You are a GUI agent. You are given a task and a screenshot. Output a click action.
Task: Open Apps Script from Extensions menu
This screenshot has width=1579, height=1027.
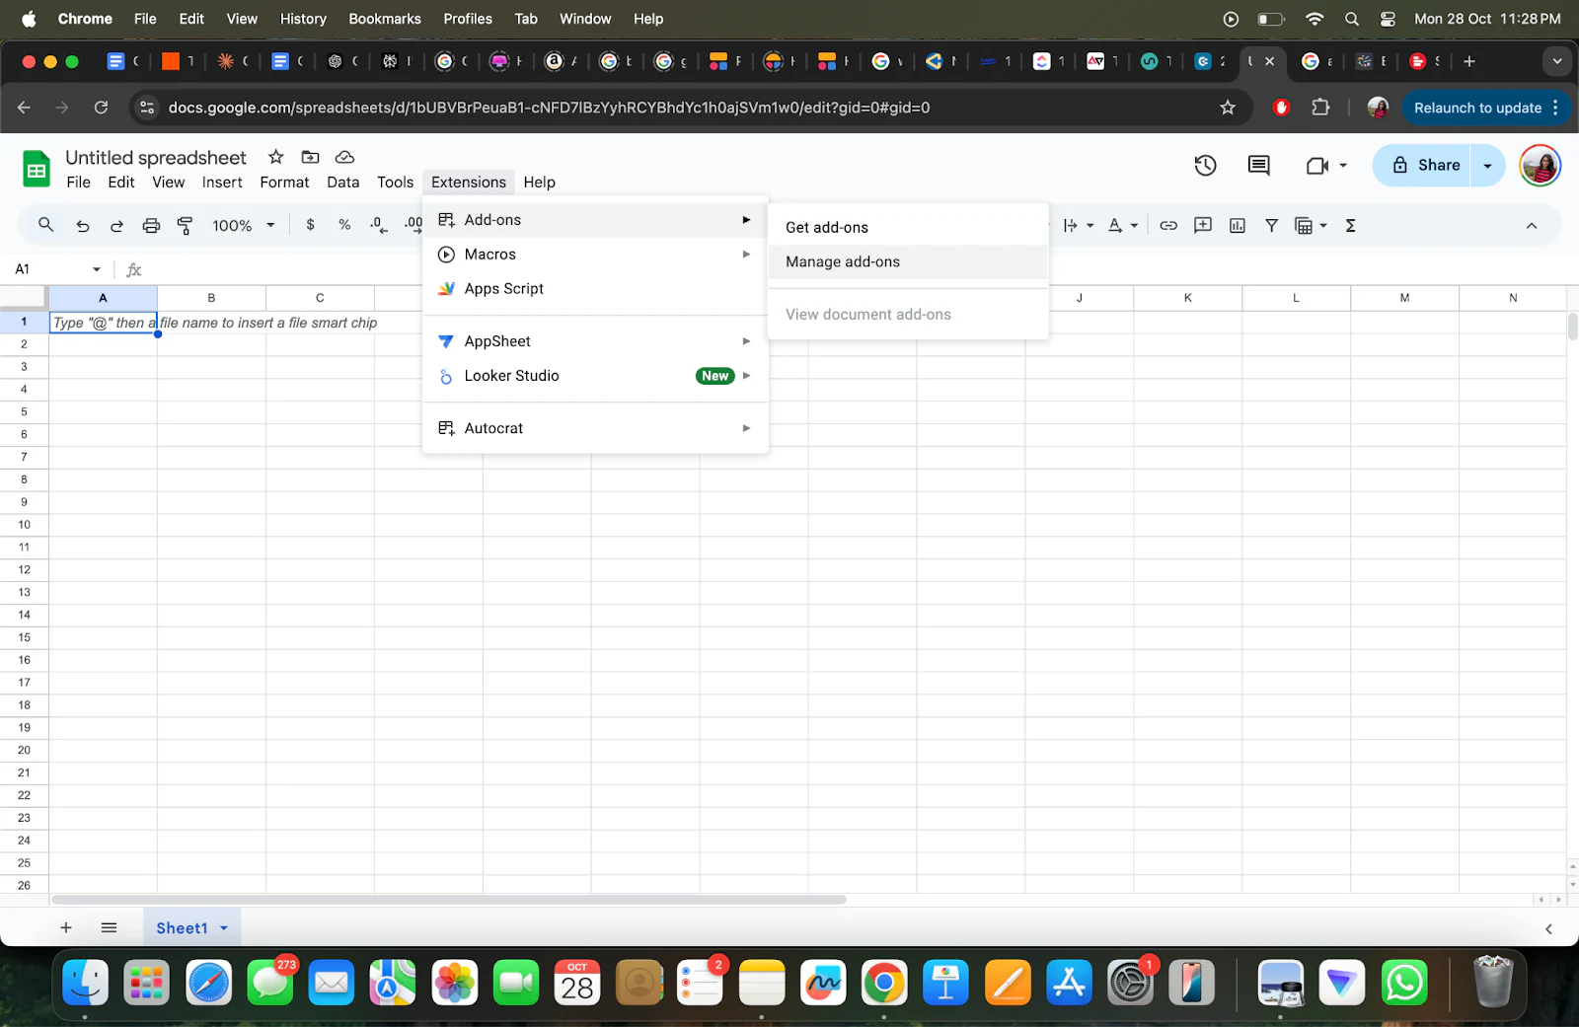point(595,289)
